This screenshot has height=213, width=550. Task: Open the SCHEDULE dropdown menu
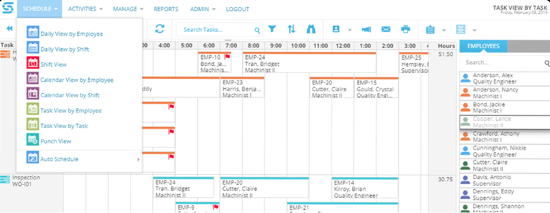point(40,9)
